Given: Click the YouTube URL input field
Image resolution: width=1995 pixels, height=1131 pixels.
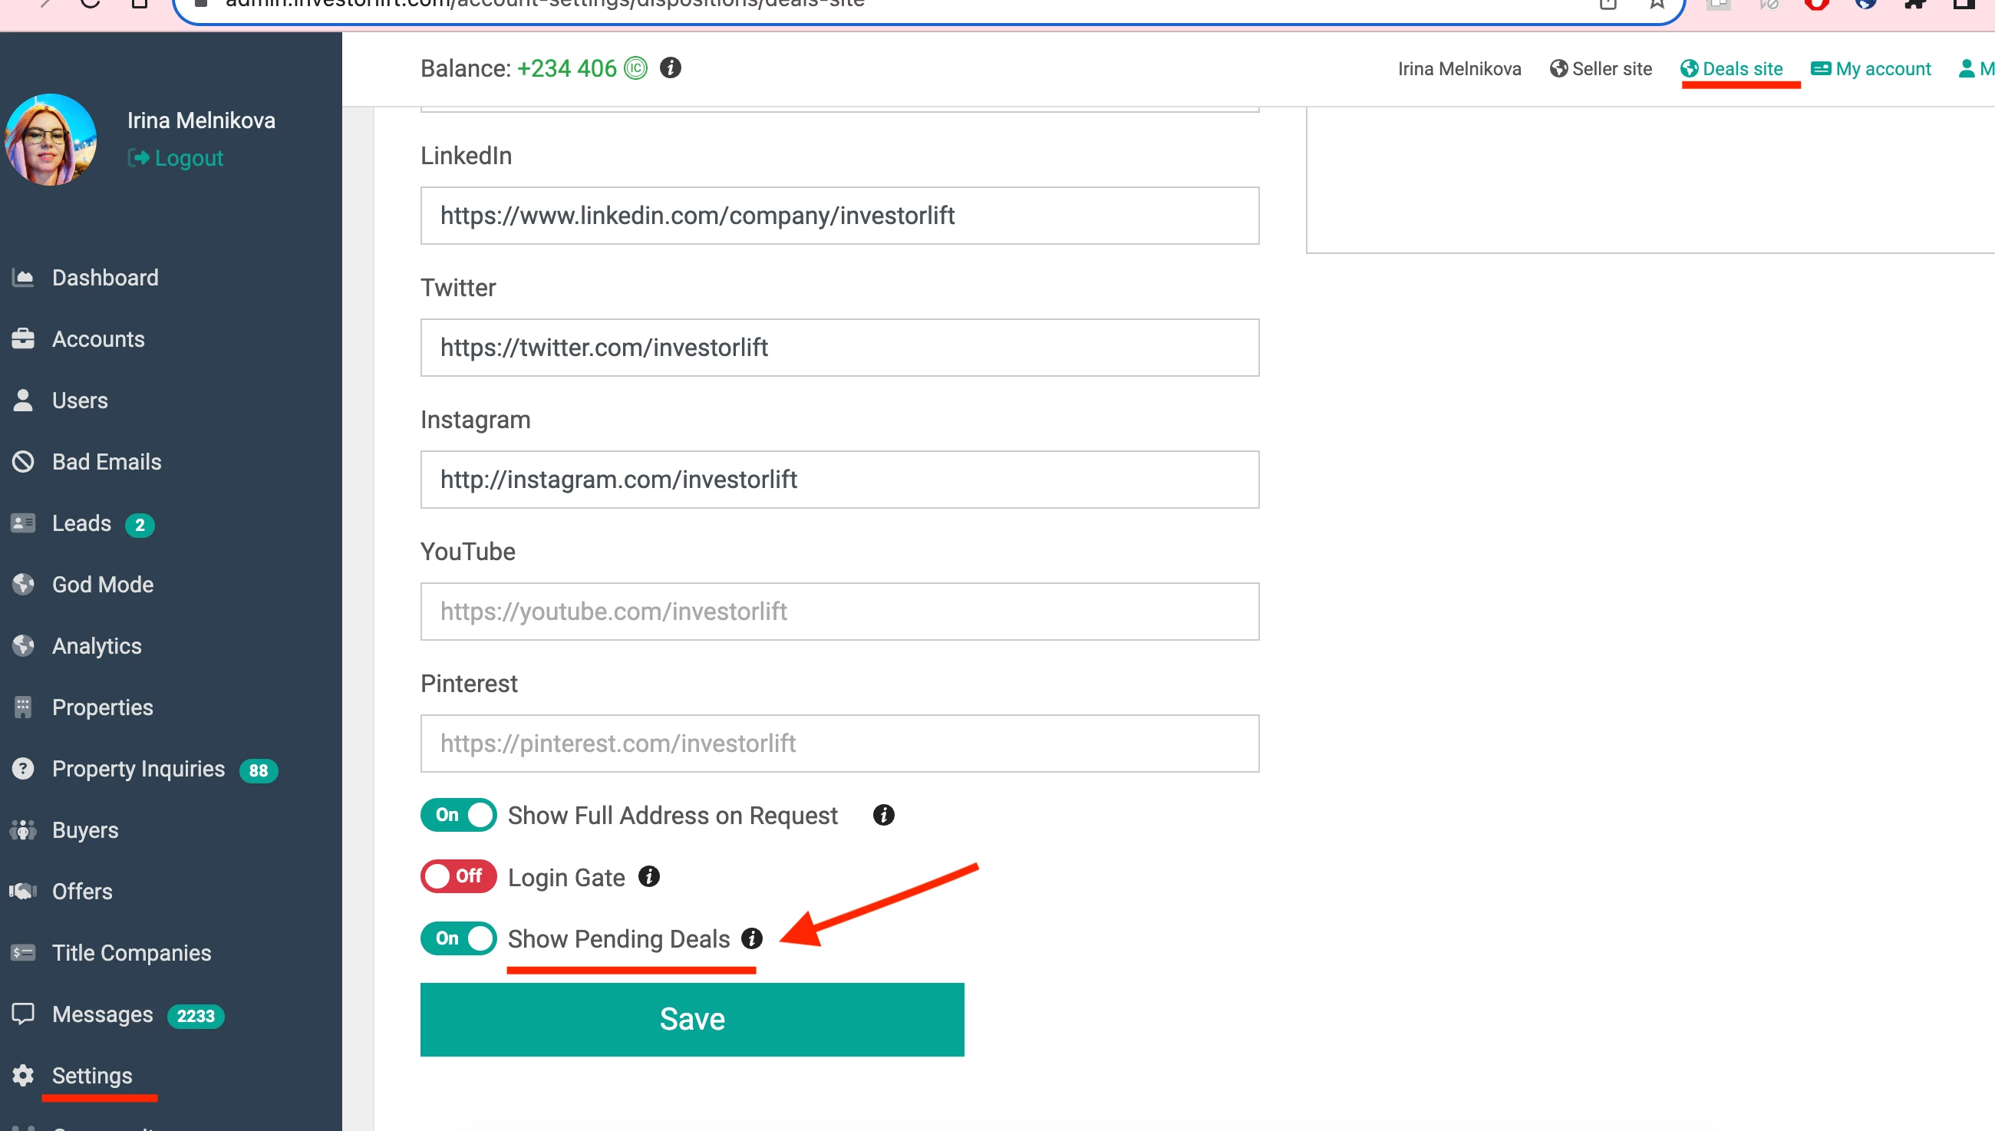Looking at the screenshot, I should tap(839, 612).
